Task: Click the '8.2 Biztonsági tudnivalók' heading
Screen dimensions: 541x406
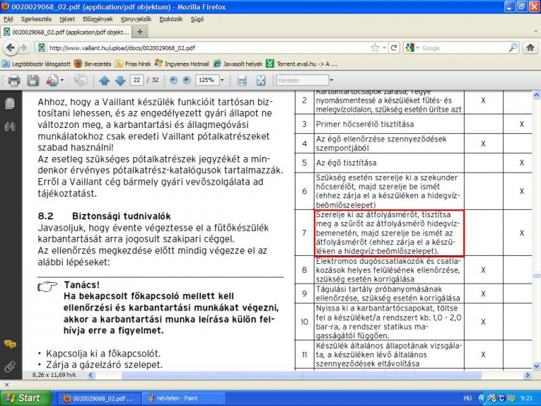Action: pyautogui.click(x=104, y=216)
